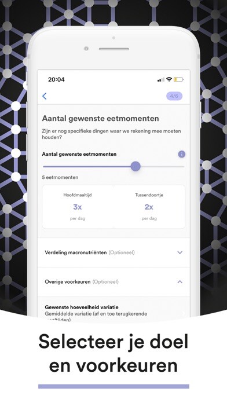The image size is (227, 403).
Task: Tap the cellular signal bars icon
Action: click(161, 80)
